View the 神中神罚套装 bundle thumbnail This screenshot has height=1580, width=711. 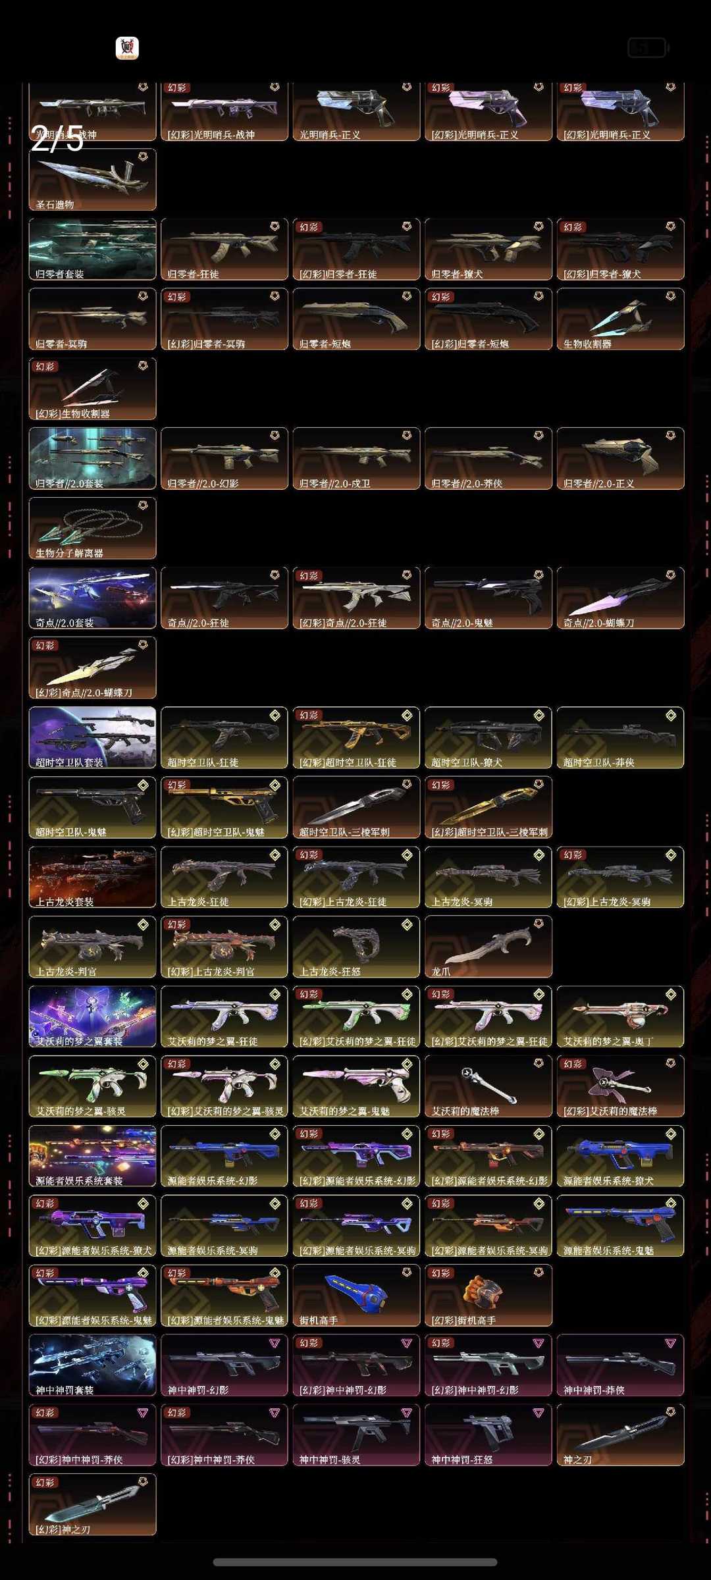point(92,1366)
